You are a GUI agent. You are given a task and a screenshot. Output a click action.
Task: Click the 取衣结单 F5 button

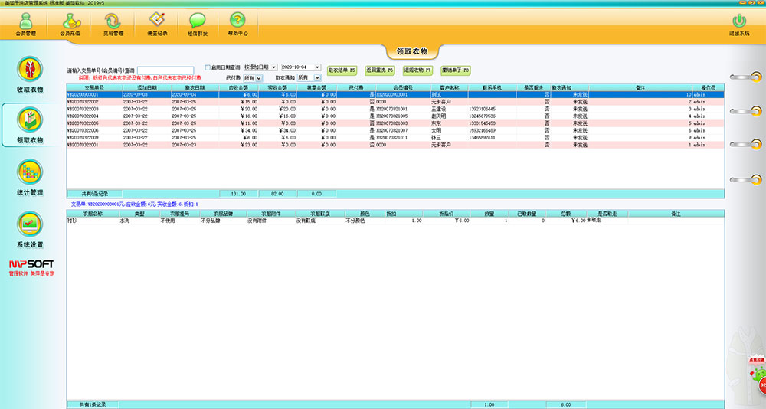point(342,70)
